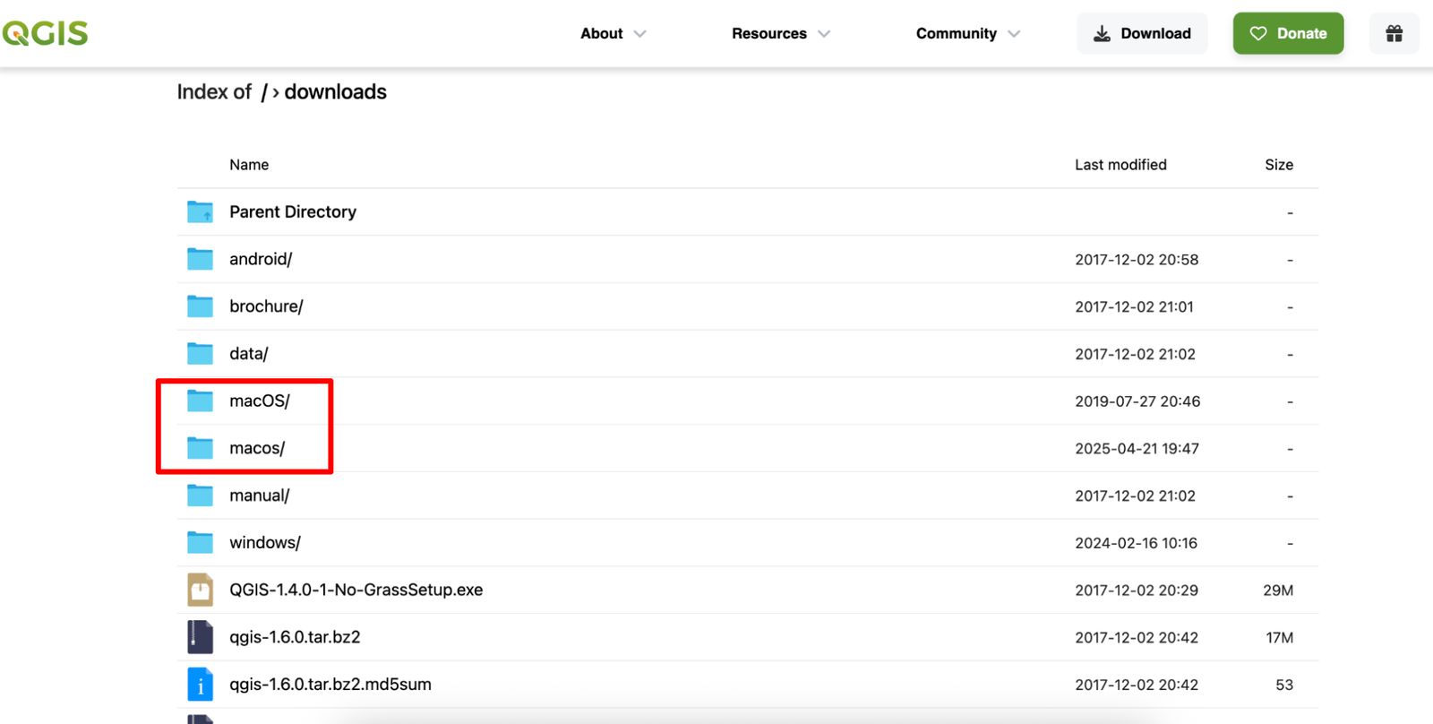Download the qgis-1.6.0.tar.bz2 file
This screenshot has width=1433, height=724.
(x=295, y=637)
